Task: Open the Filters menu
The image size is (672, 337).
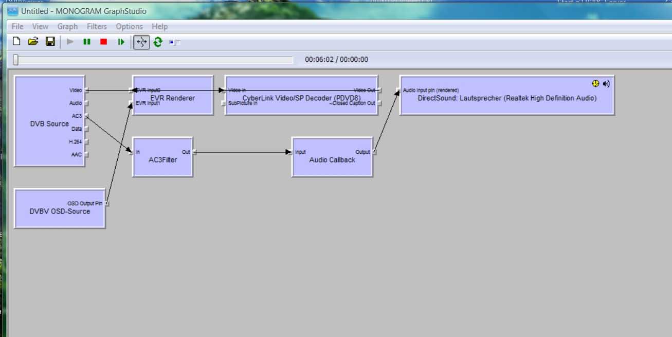Action: 97,26
